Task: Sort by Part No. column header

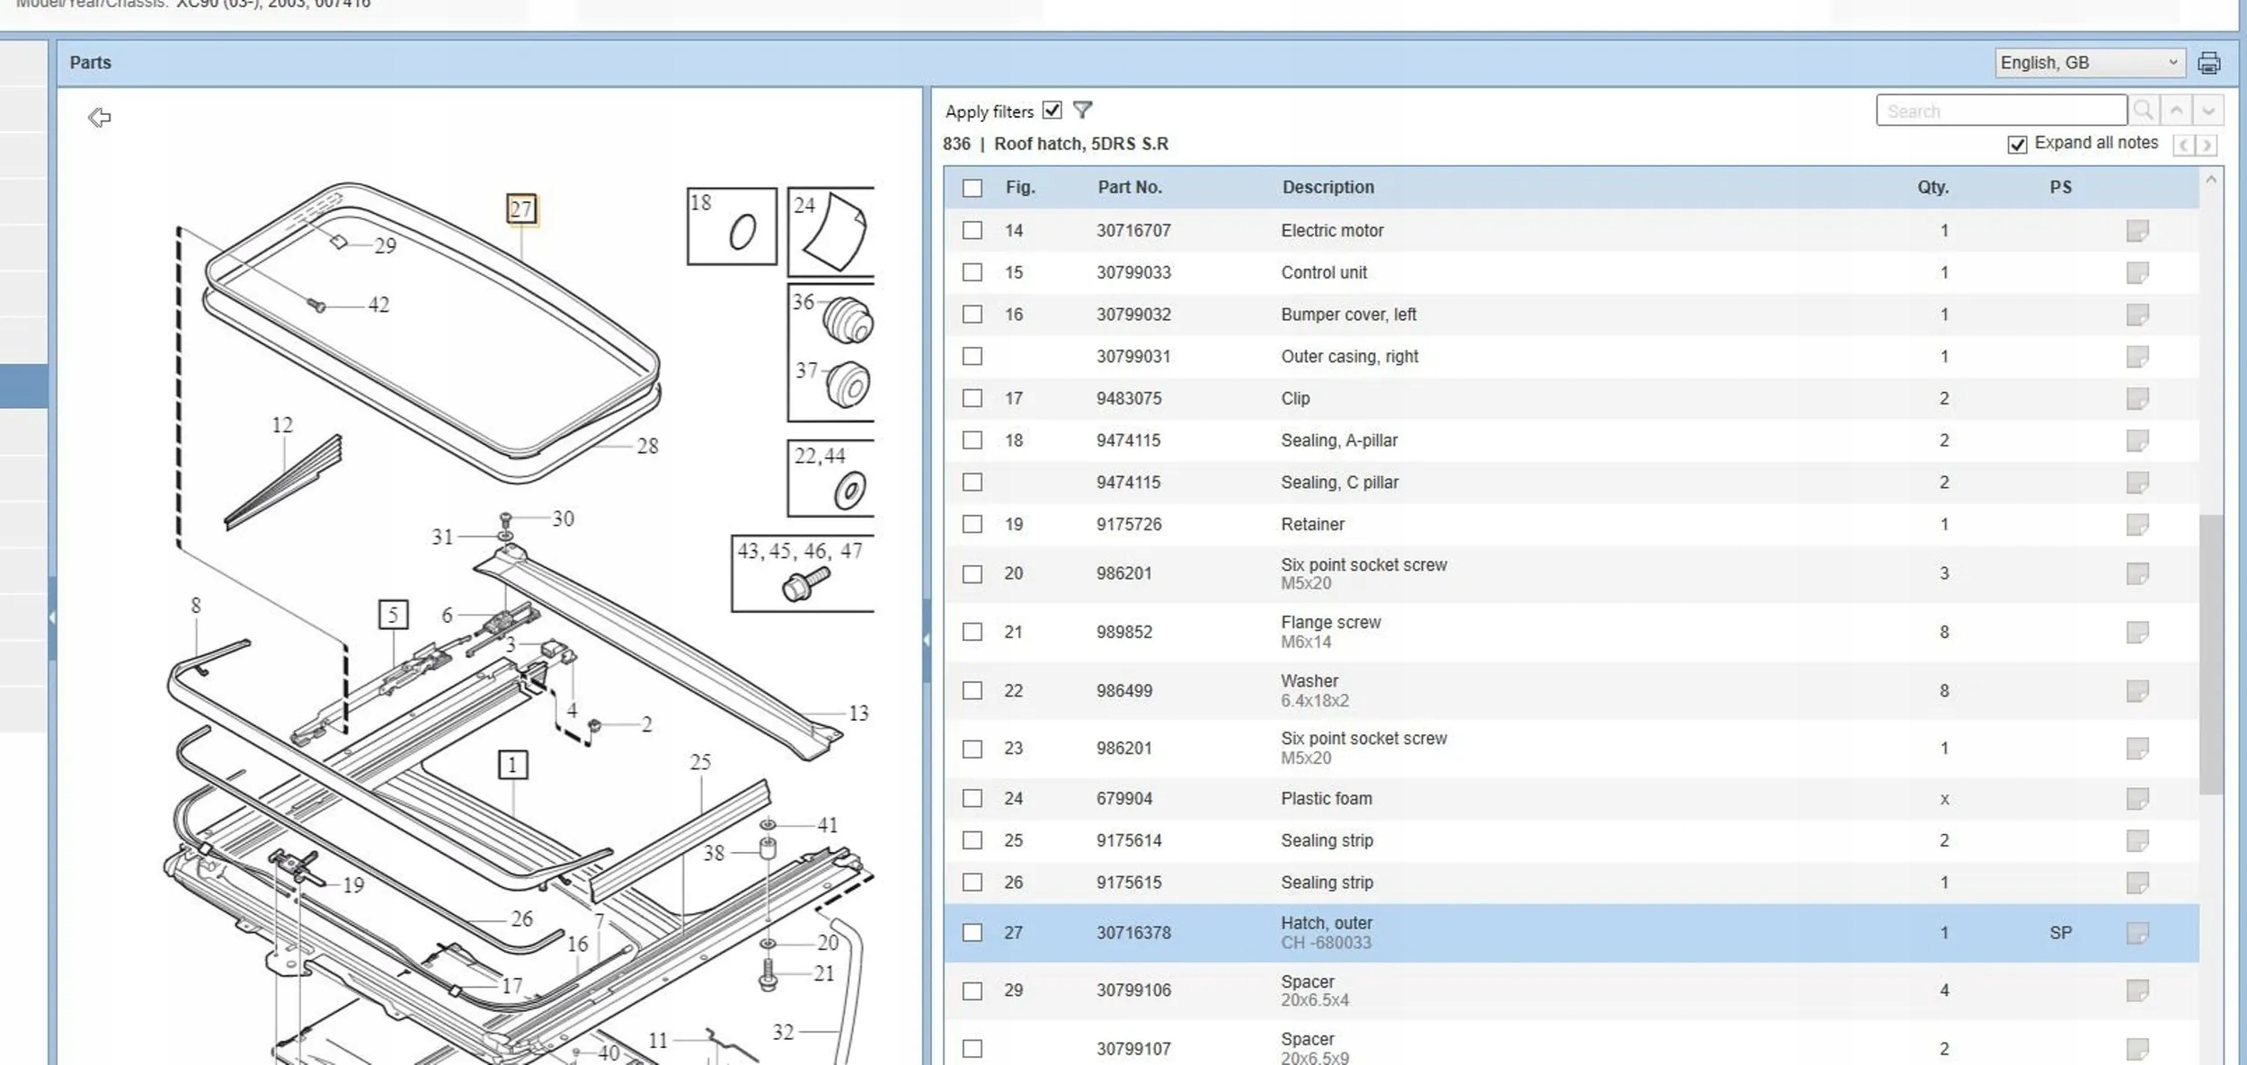Action: click(1130, 187)
